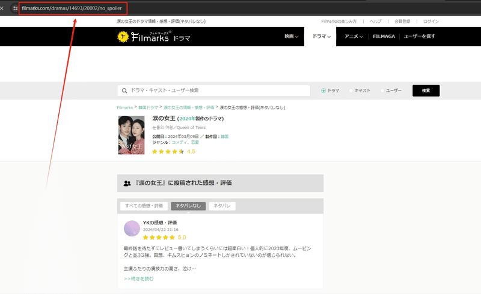
Task: Switch to ネタバレなし tab
Action: coord(188,206)
